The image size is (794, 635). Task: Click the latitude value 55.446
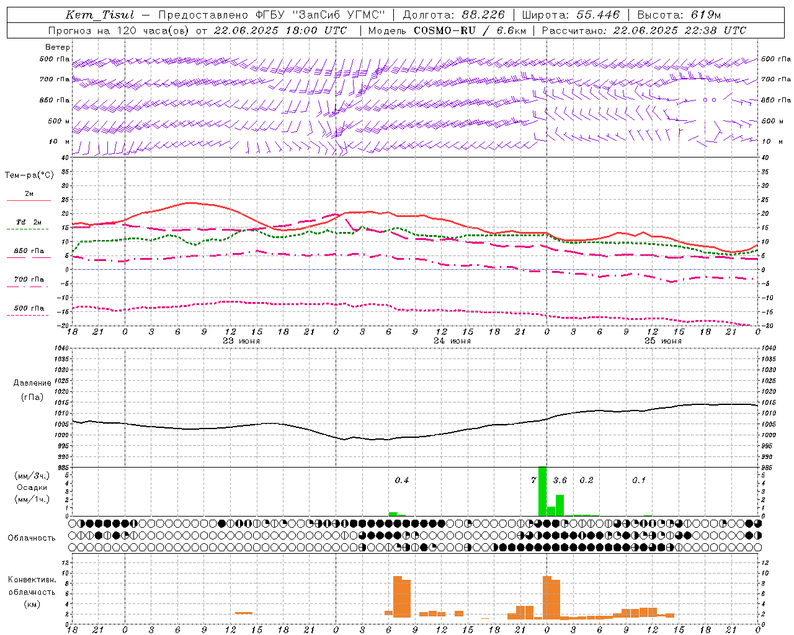(598, 15)
